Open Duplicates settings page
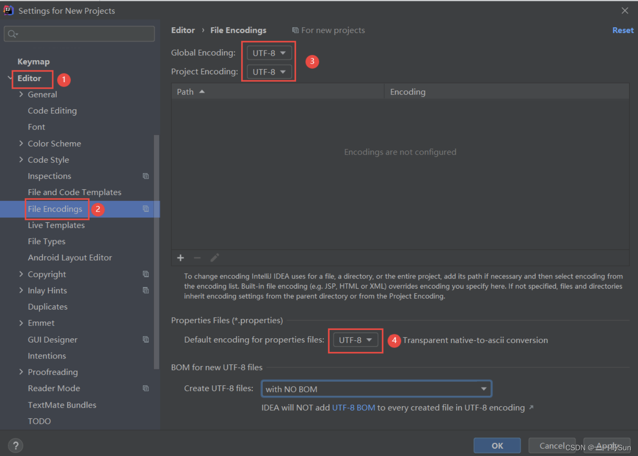Image resolution: width=638 pixels, height=456 pixels. pyautogui.click(x=47, y=307)
